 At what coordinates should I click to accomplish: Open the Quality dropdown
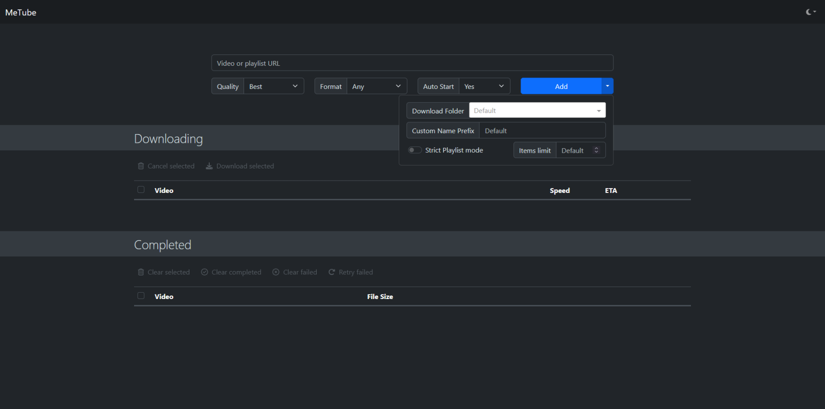(x=274, y=86)
